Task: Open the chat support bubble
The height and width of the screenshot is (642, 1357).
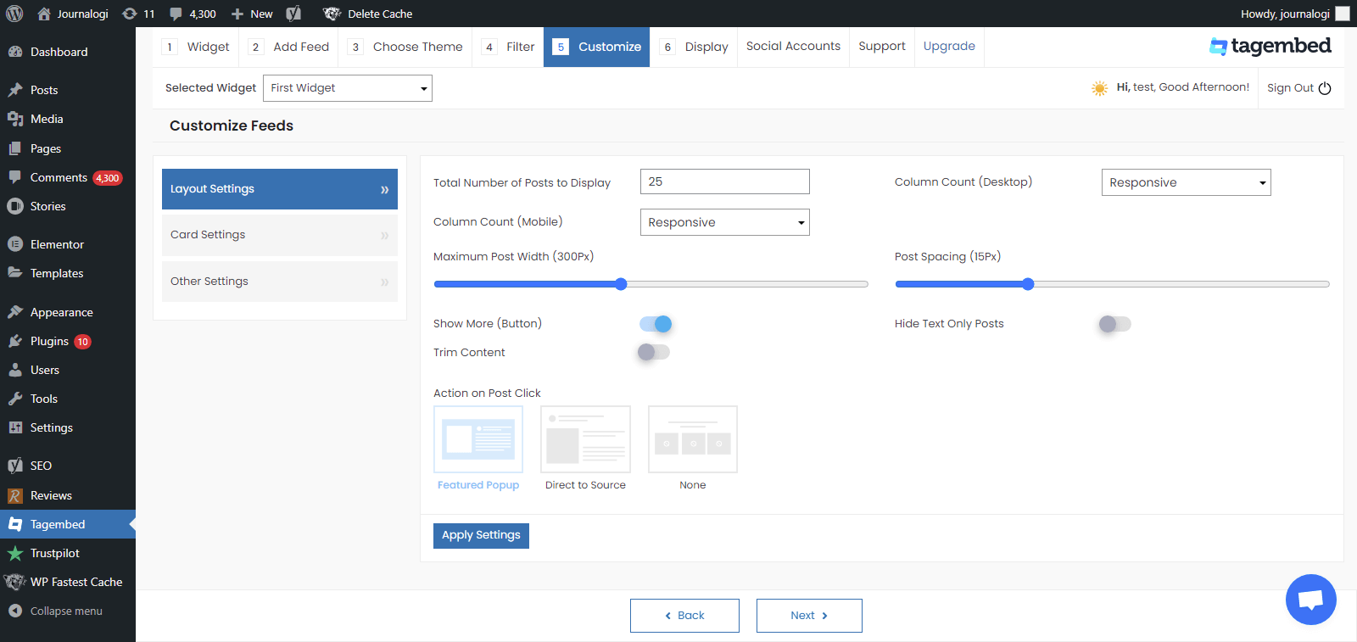Action: click(x=1310, y=600)
